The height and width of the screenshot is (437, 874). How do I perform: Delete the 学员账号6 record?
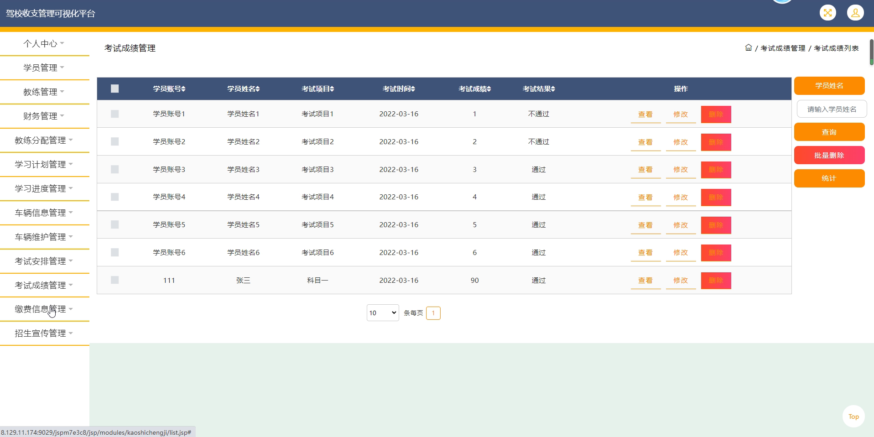point(716,253)
